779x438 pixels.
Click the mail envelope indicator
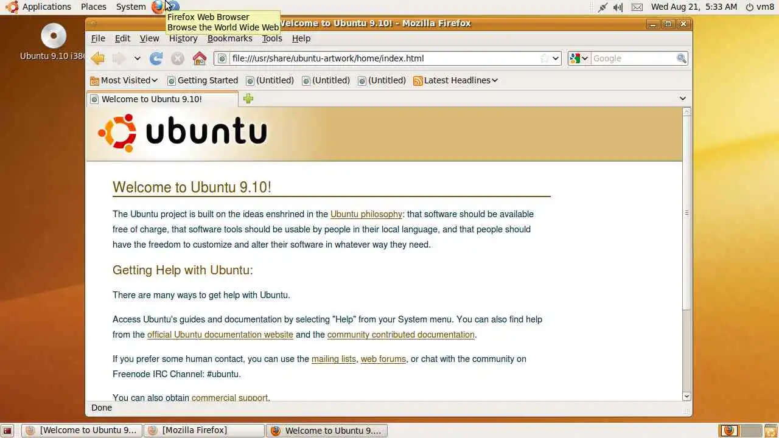point(637,7)
